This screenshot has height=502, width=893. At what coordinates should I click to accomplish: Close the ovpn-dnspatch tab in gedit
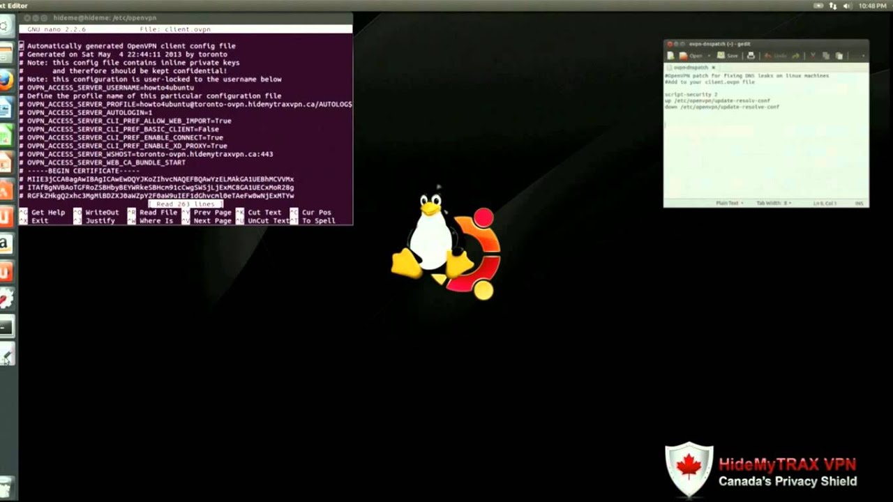click(x=713, y=68)
